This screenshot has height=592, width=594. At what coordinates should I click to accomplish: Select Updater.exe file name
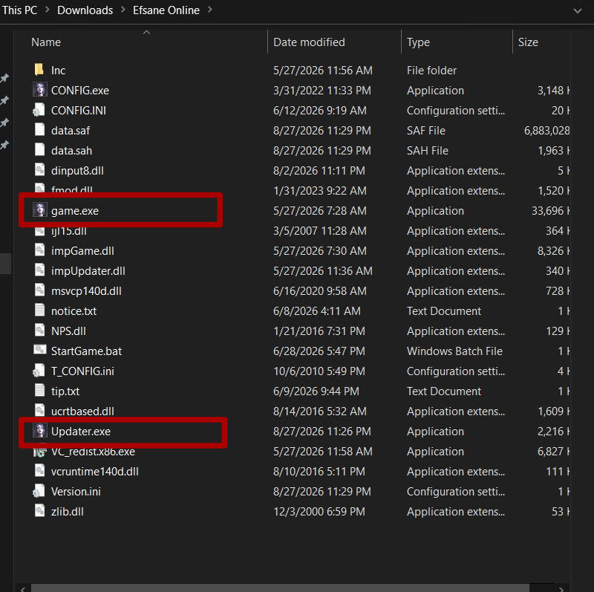81,432
